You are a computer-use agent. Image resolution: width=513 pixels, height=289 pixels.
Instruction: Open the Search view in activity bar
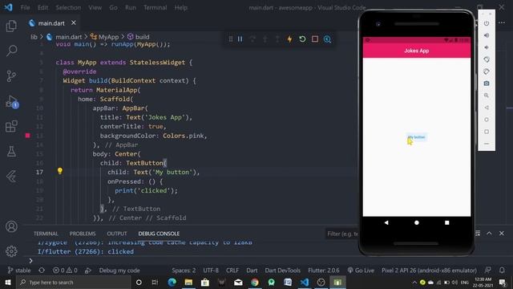tap(11, 51)
